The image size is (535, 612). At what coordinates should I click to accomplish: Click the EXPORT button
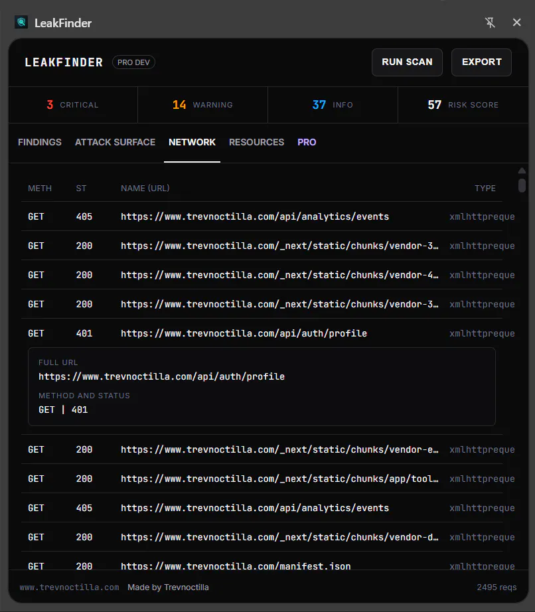click(x=481, y=62)
